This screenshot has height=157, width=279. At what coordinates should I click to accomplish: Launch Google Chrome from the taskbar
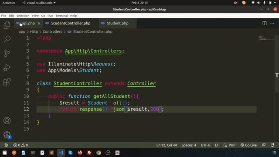click(99, 153)
